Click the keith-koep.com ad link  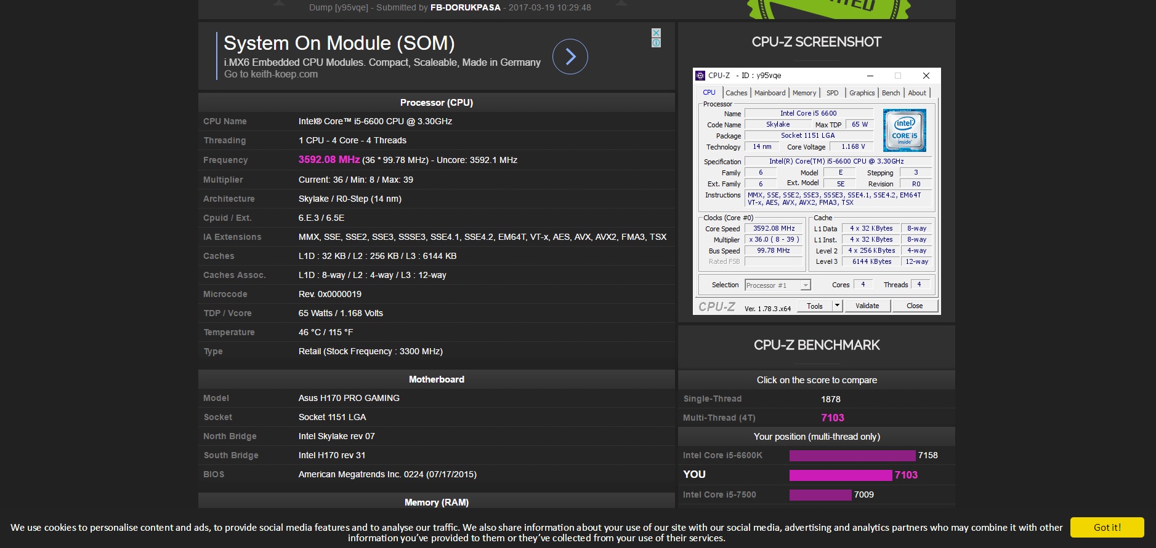[x=271, y=74]
